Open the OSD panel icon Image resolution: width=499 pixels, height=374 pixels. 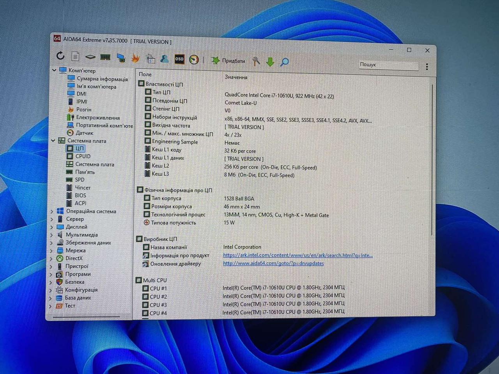point(179,59)
